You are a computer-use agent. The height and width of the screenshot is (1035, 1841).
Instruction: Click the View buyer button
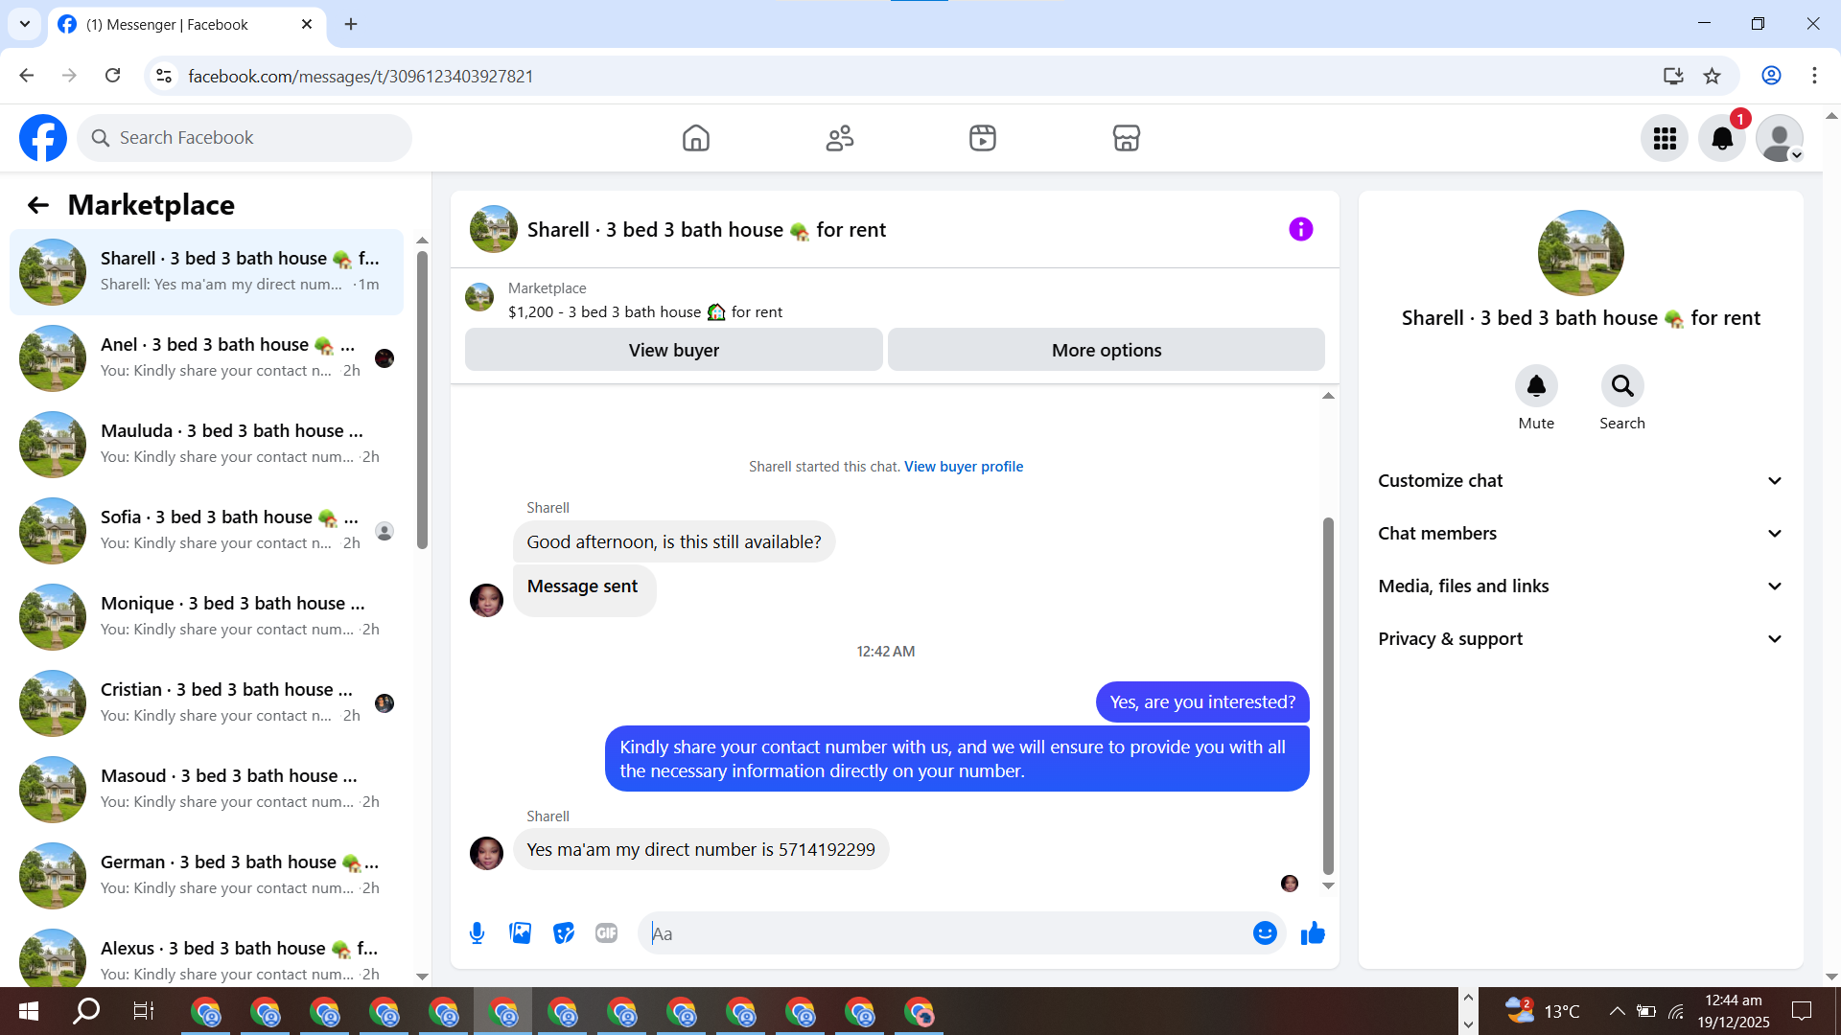pos(673,351)
